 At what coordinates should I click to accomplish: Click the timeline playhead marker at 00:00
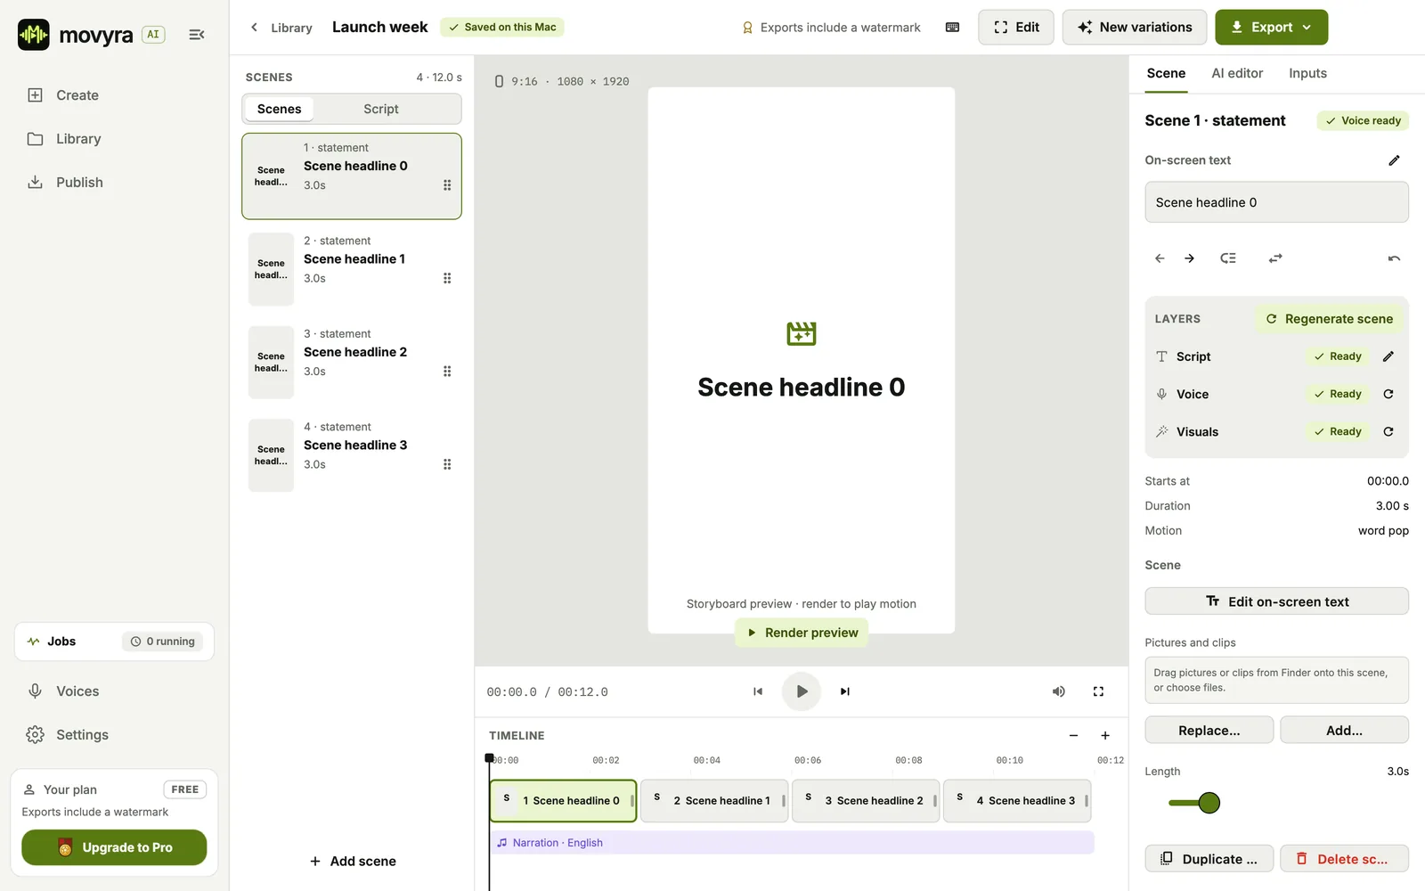pos(489,758)
